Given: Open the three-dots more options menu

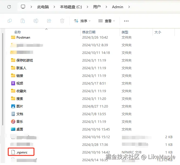Looking at the screenshot, I should click(126, 21).
